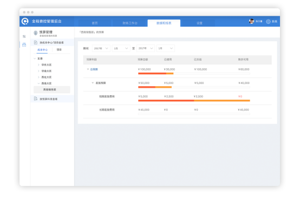Viewport: 300px width, 200px height.
Task: Click the app logo in the header
Action: [x=25, y=21]
